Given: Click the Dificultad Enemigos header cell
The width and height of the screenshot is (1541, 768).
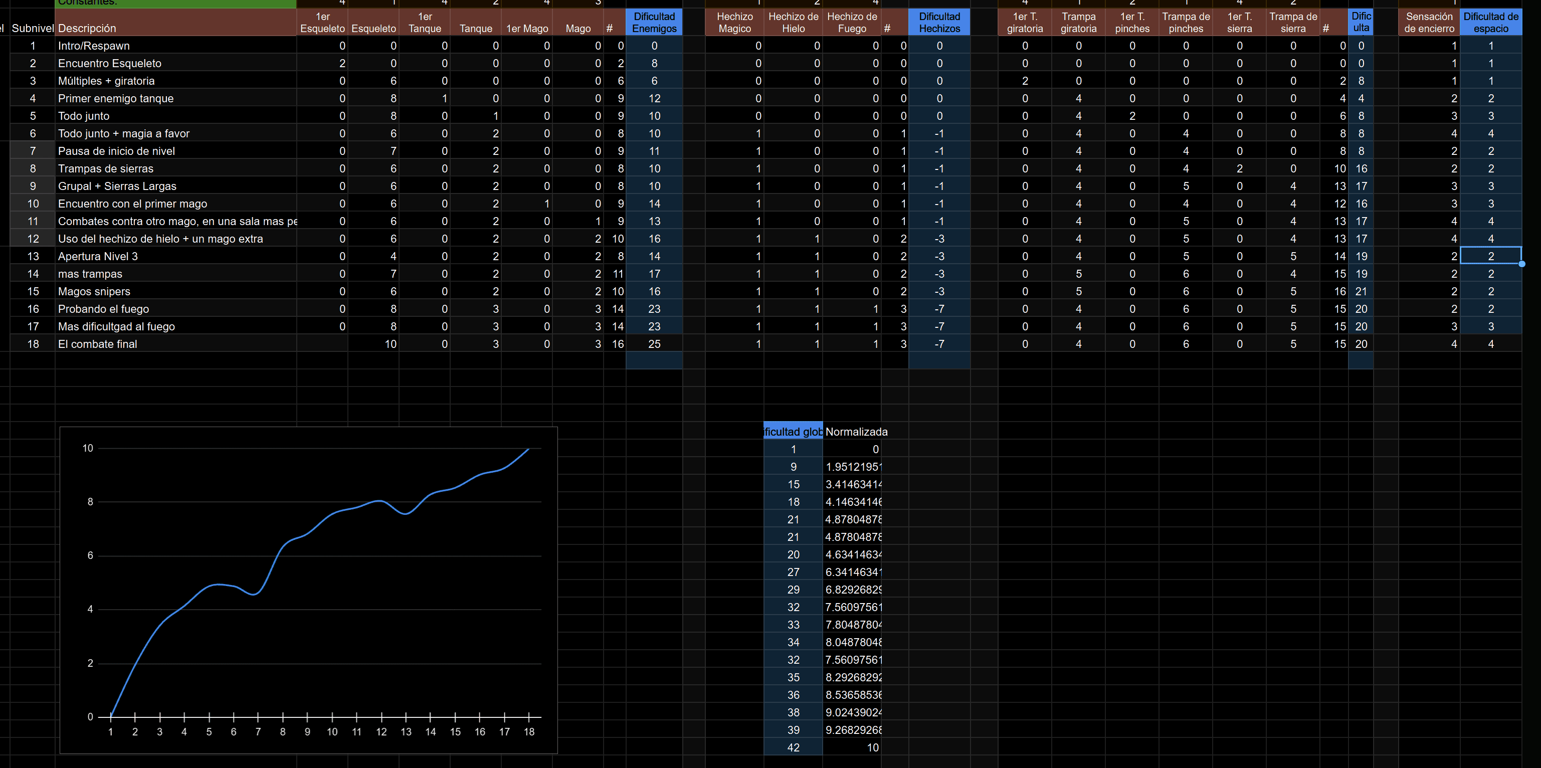Looking at the screenshot, I should 654,22.
